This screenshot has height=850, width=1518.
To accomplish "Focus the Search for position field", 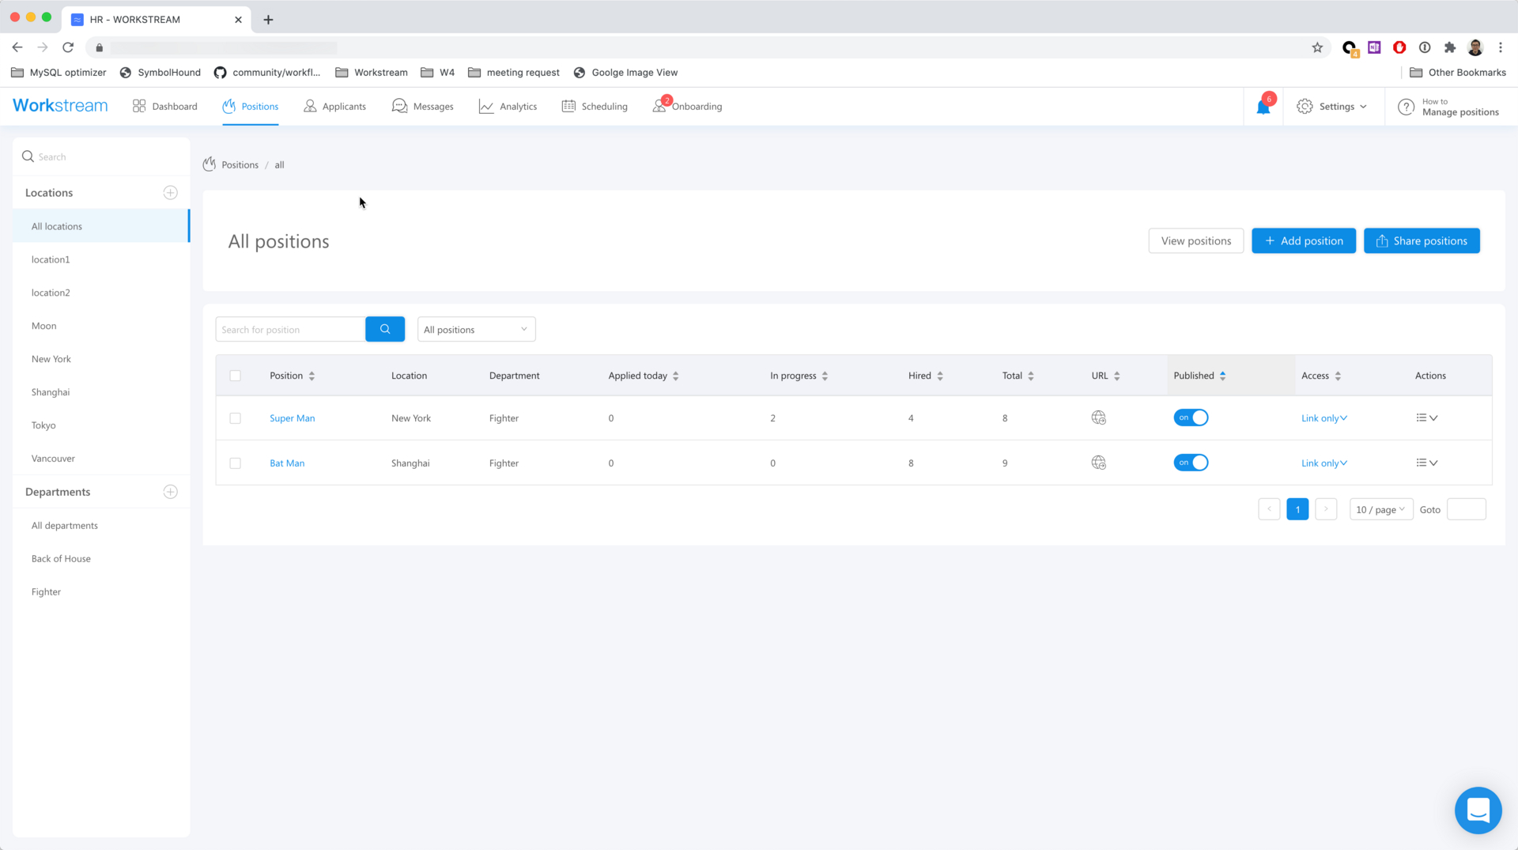I will [289, 330].
